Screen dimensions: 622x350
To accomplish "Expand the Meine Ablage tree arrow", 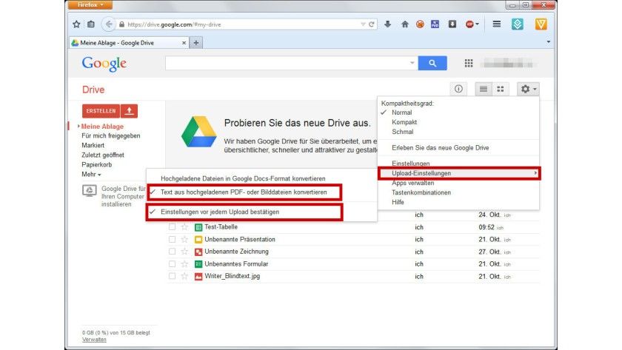I will coord(78,127).
